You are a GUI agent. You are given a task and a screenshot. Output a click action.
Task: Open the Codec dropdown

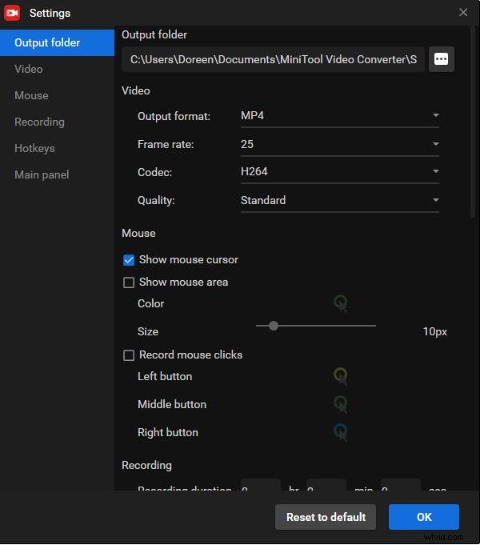click(339, 172)
